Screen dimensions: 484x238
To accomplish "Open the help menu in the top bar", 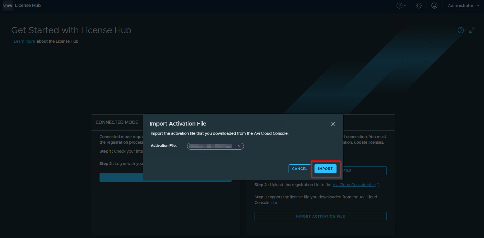I will 401,6.
